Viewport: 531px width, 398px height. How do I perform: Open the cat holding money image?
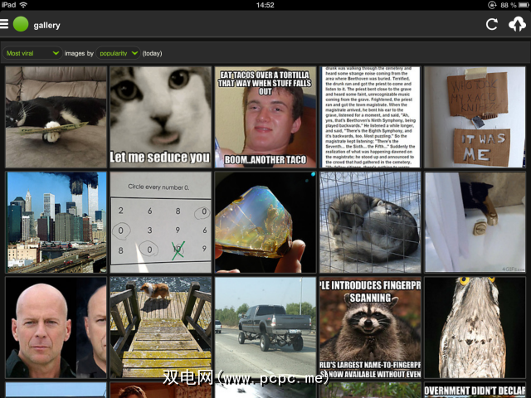[56, 117]
